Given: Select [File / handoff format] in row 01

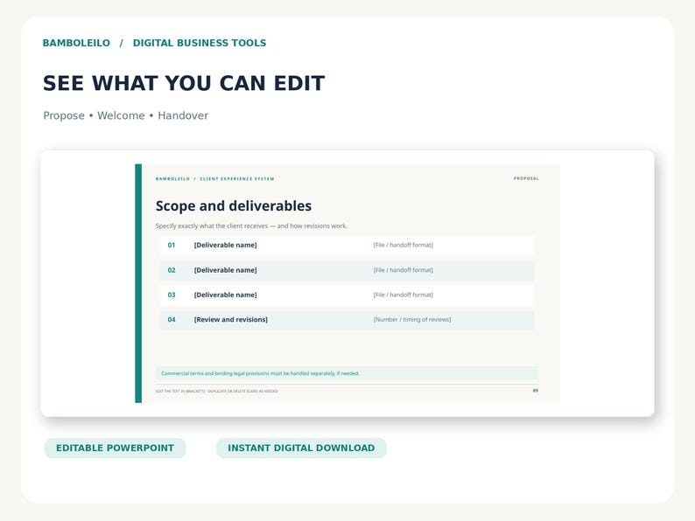Looking at the screenshot, I should tap(403, 245).
